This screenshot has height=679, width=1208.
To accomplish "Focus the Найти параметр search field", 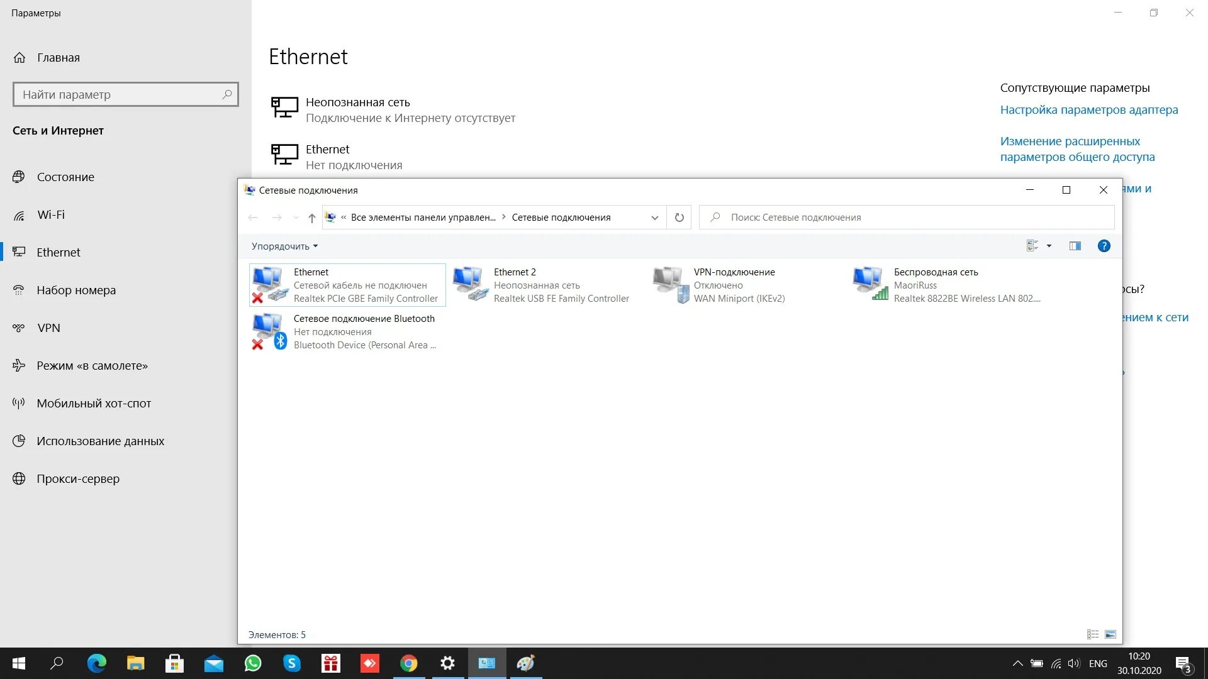I will click(126, 94).
